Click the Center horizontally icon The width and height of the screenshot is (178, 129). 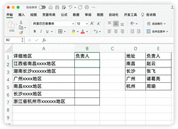click(x=116, y=31)
